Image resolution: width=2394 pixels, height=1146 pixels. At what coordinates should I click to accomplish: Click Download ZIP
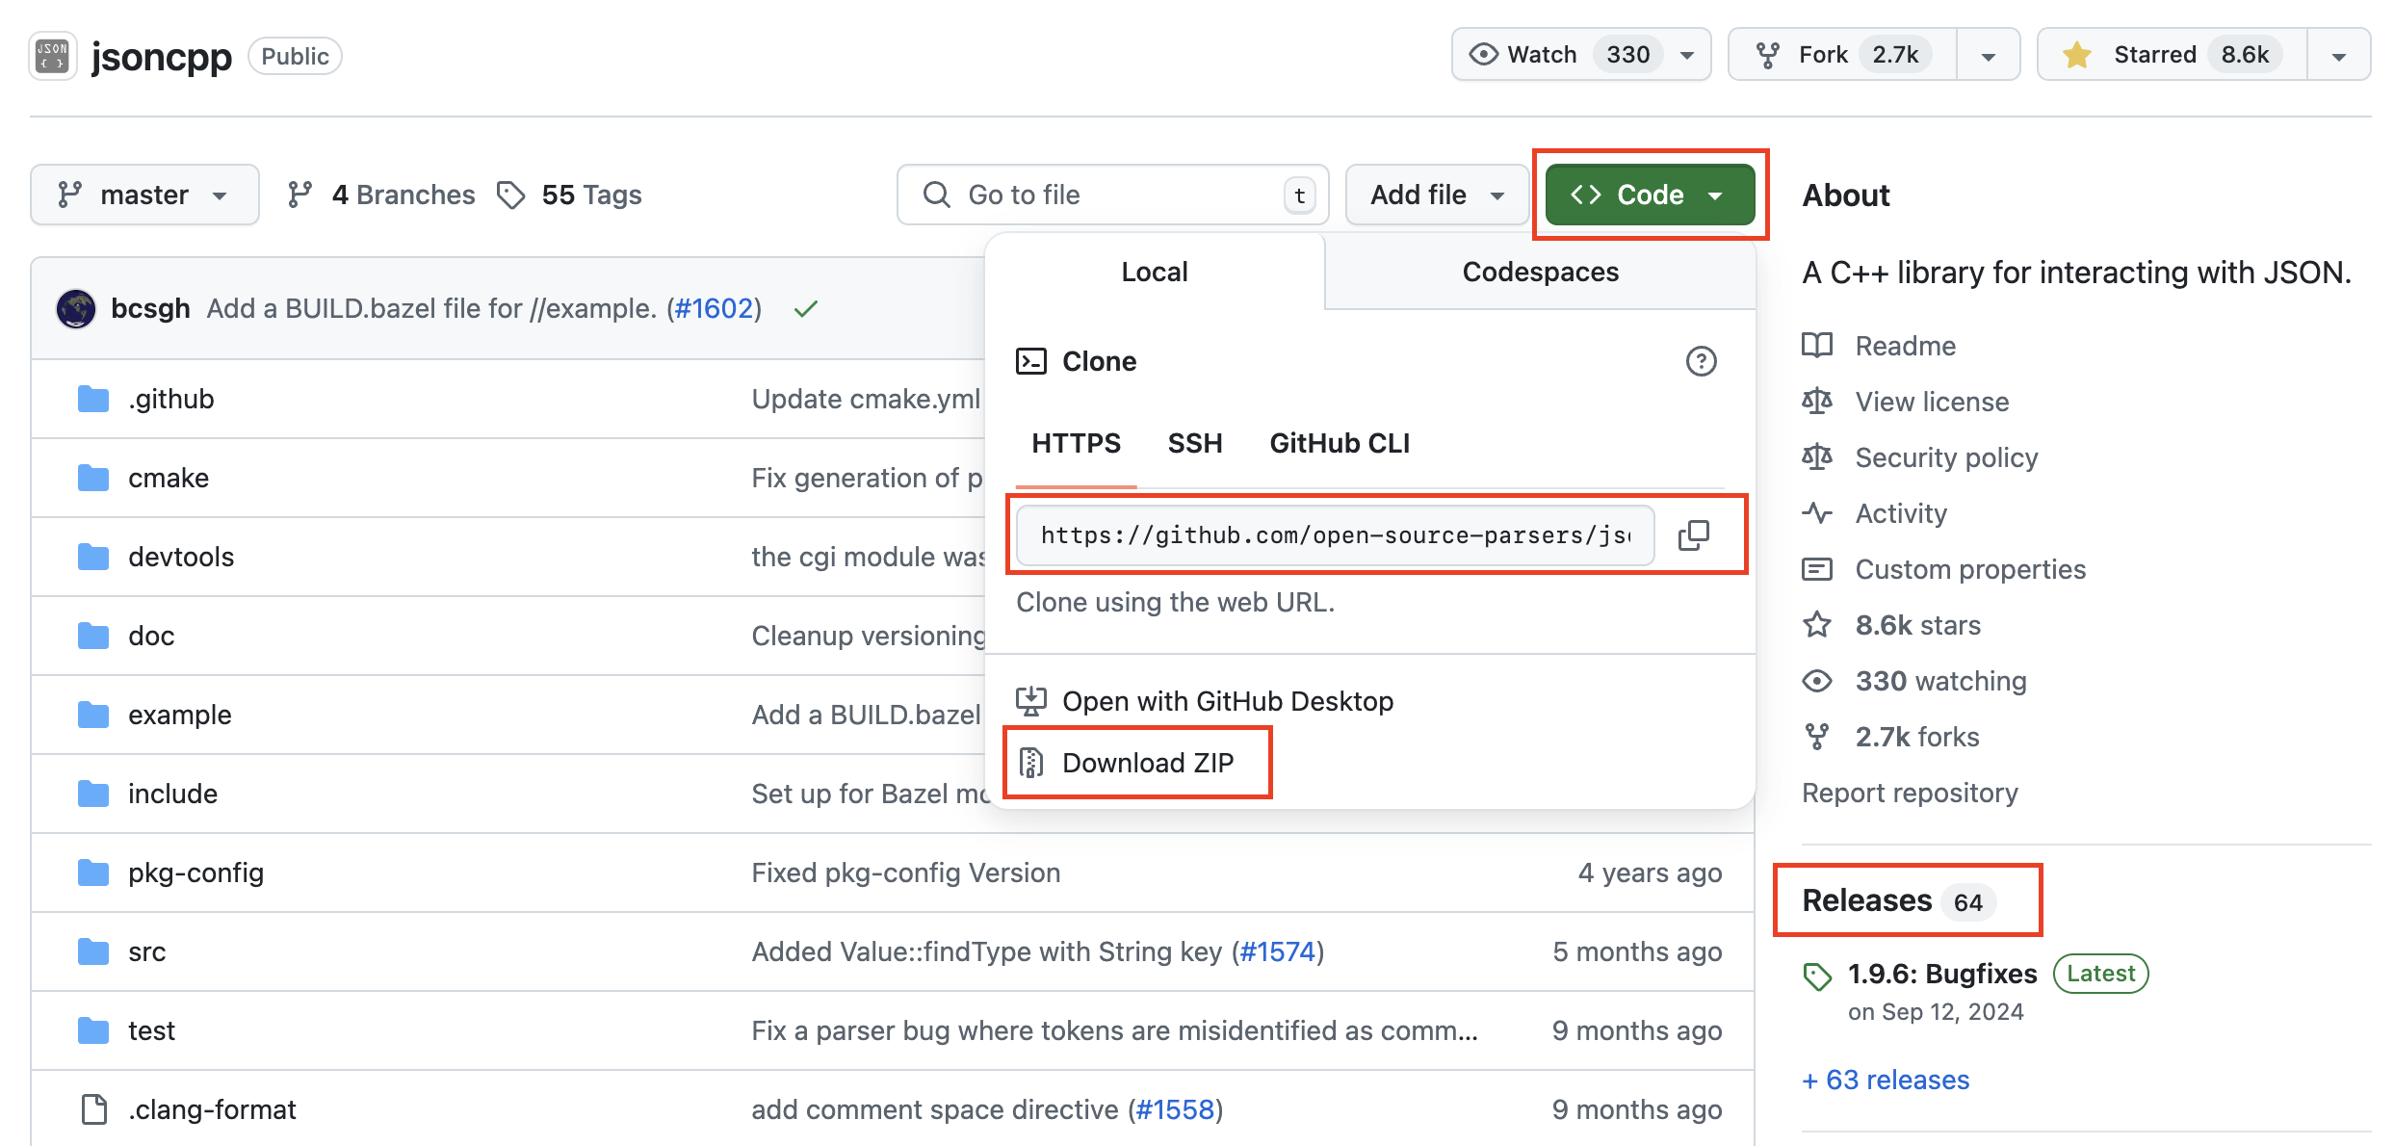point(1147,763)
